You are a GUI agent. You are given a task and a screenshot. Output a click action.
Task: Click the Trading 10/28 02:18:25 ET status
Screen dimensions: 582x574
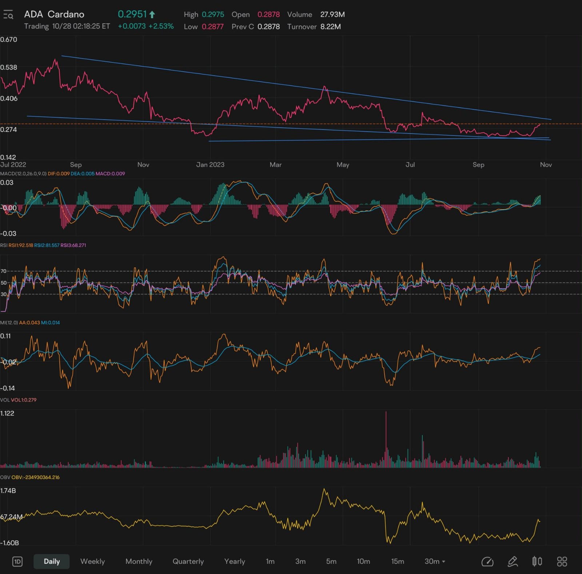click(67, 26)
